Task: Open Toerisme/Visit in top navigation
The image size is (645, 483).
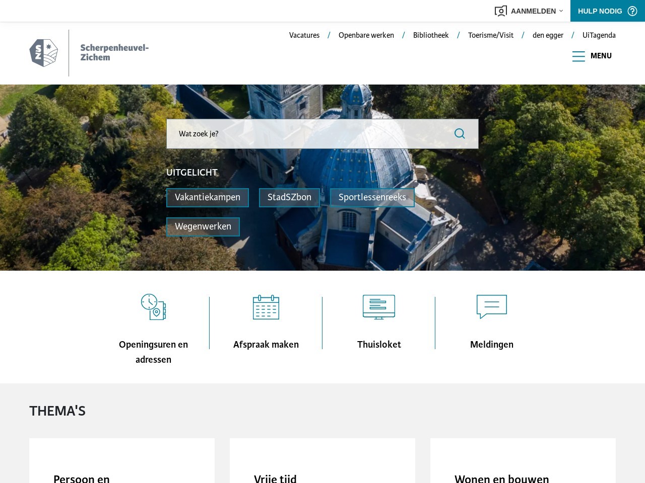Action: [491, 35]
